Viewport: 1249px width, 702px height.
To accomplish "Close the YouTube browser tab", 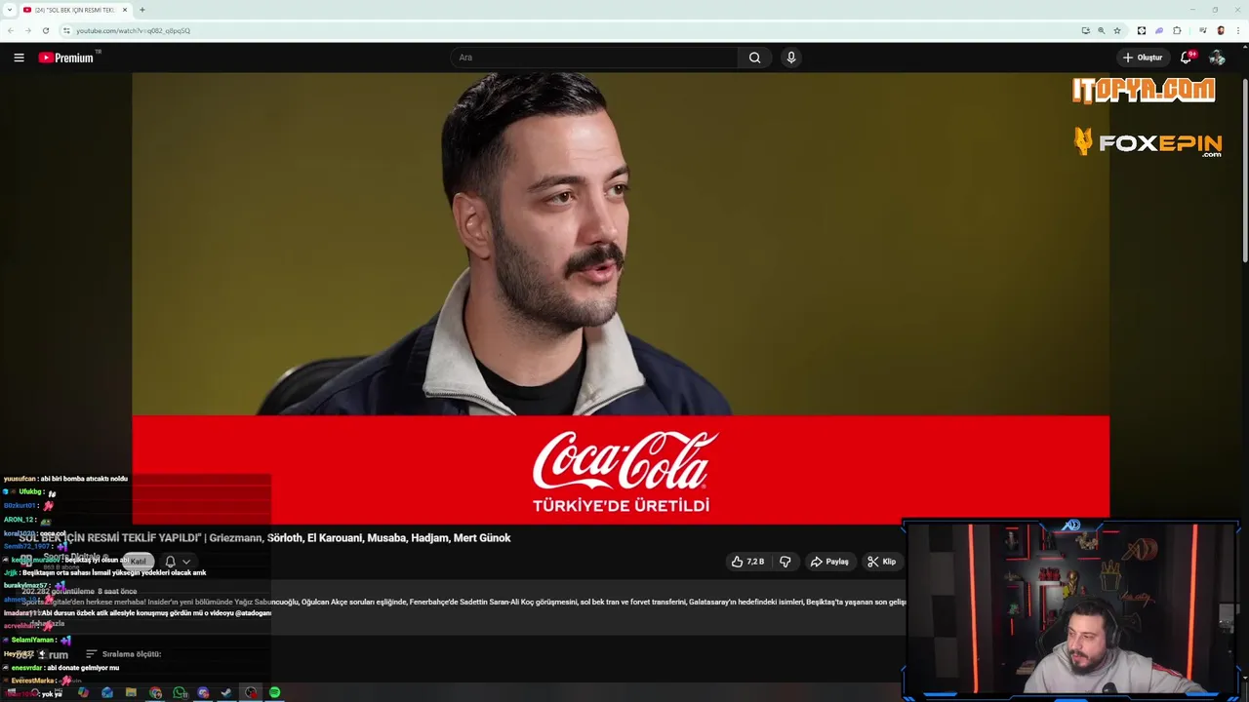I will click(x=125, y=10).
